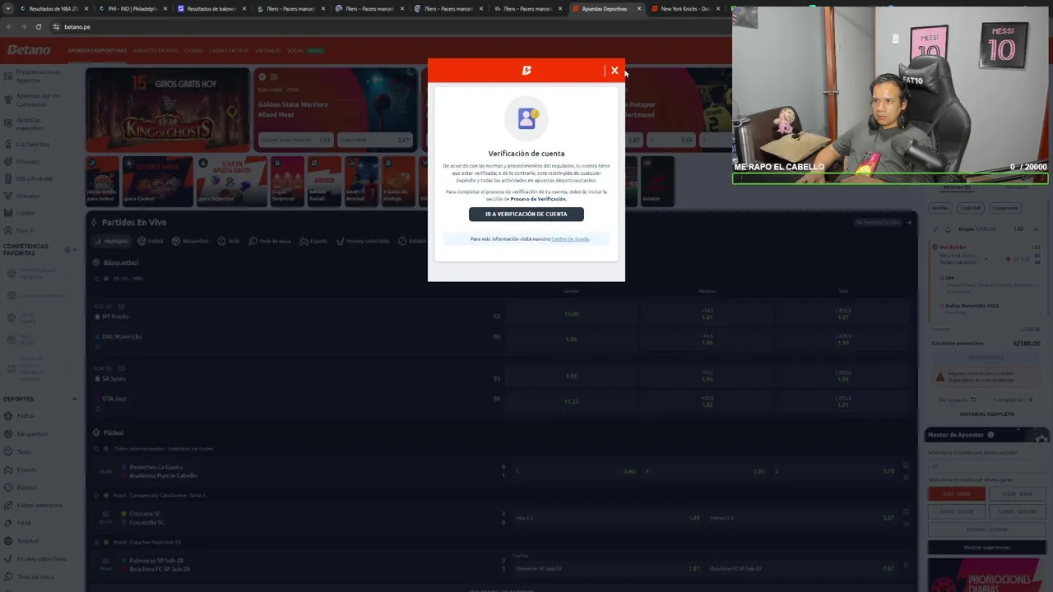Click the Esports icon in Deportes list

8,469
